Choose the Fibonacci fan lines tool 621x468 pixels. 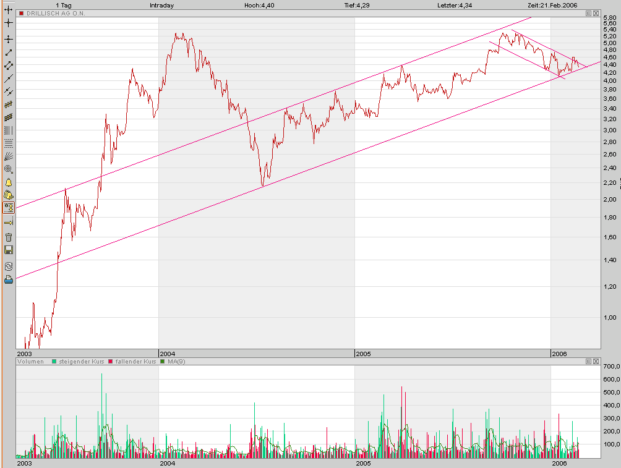point(8,156)
